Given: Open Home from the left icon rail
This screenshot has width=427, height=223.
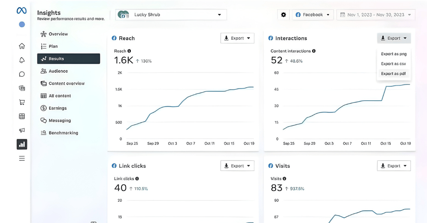Looking at the screenshot, I should (22, 46).
